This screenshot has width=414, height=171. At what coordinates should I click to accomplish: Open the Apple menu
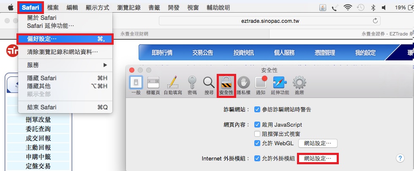11,8
